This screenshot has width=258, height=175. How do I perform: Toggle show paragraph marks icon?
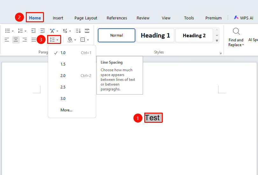[x=87, y=31]
